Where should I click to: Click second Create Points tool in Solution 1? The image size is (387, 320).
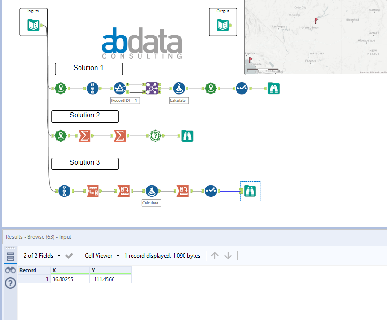click(211, 89)
